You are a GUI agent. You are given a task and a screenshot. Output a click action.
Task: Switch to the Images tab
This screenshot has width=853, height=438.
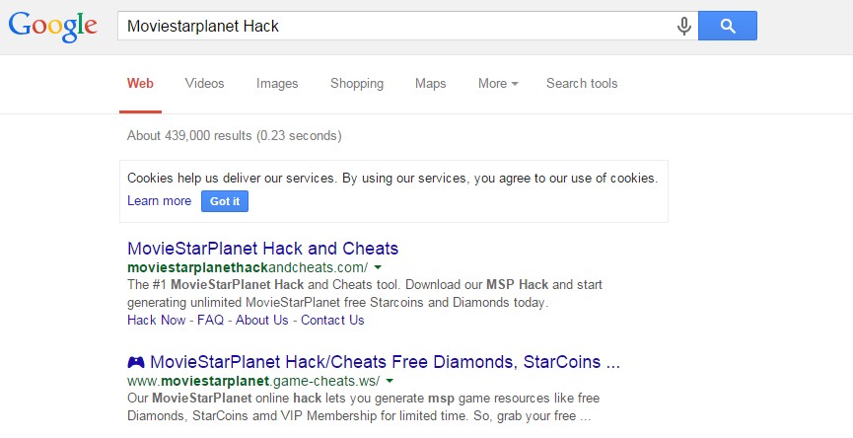point(277,83)
